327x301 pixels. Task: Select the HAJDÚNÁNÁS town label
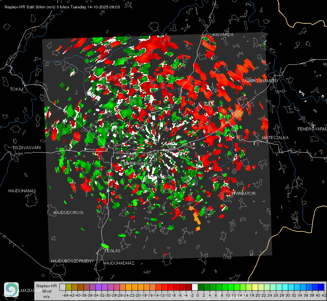coord(22,191)
